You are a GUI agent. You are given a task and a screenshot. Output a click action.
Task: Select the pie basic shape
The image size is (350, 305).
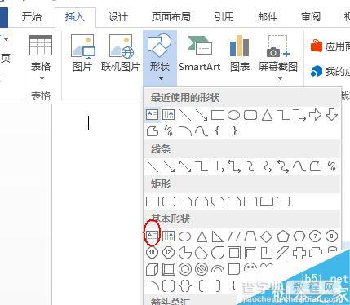coord(185,253)
